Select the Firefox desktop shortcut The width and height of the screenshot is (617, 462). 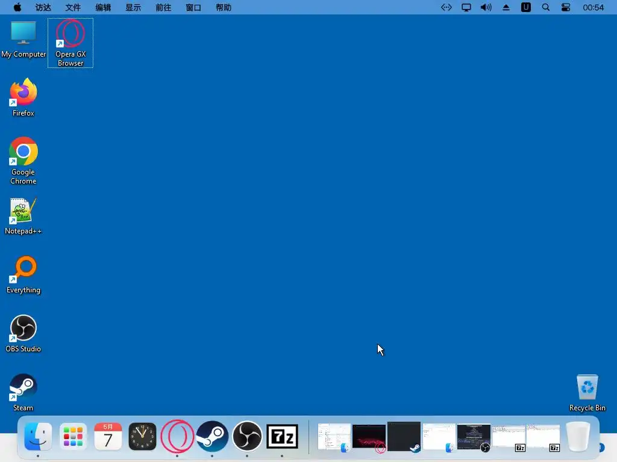23,97
